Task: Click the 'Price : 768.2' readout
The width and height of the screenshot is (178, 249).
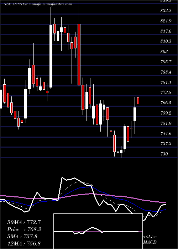Action: [25, 229]
